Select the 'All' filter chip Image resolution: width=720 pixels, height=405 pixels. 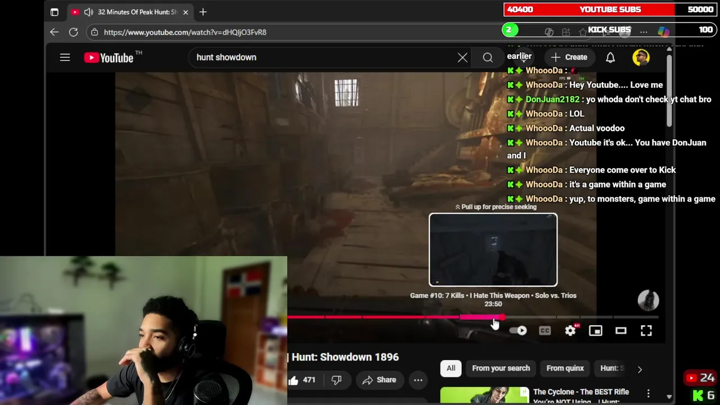[x=451, y=368]
